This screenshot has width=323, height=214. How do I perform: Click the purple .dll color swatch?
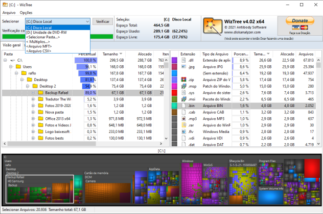[x=174, y=60]
